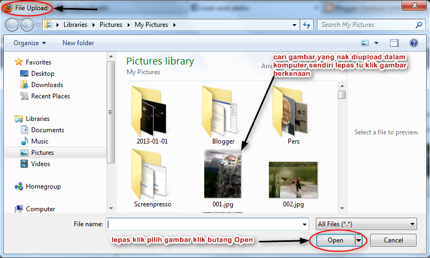
Task: Click the navigation pane scroll up arrow
Action: click(x=111, y=56)
